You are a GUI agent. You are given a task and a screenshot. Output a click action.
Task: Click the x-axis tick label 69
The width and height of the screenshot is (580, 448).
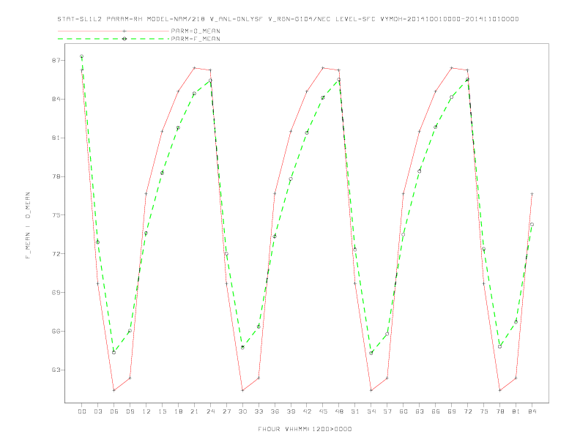452,411
